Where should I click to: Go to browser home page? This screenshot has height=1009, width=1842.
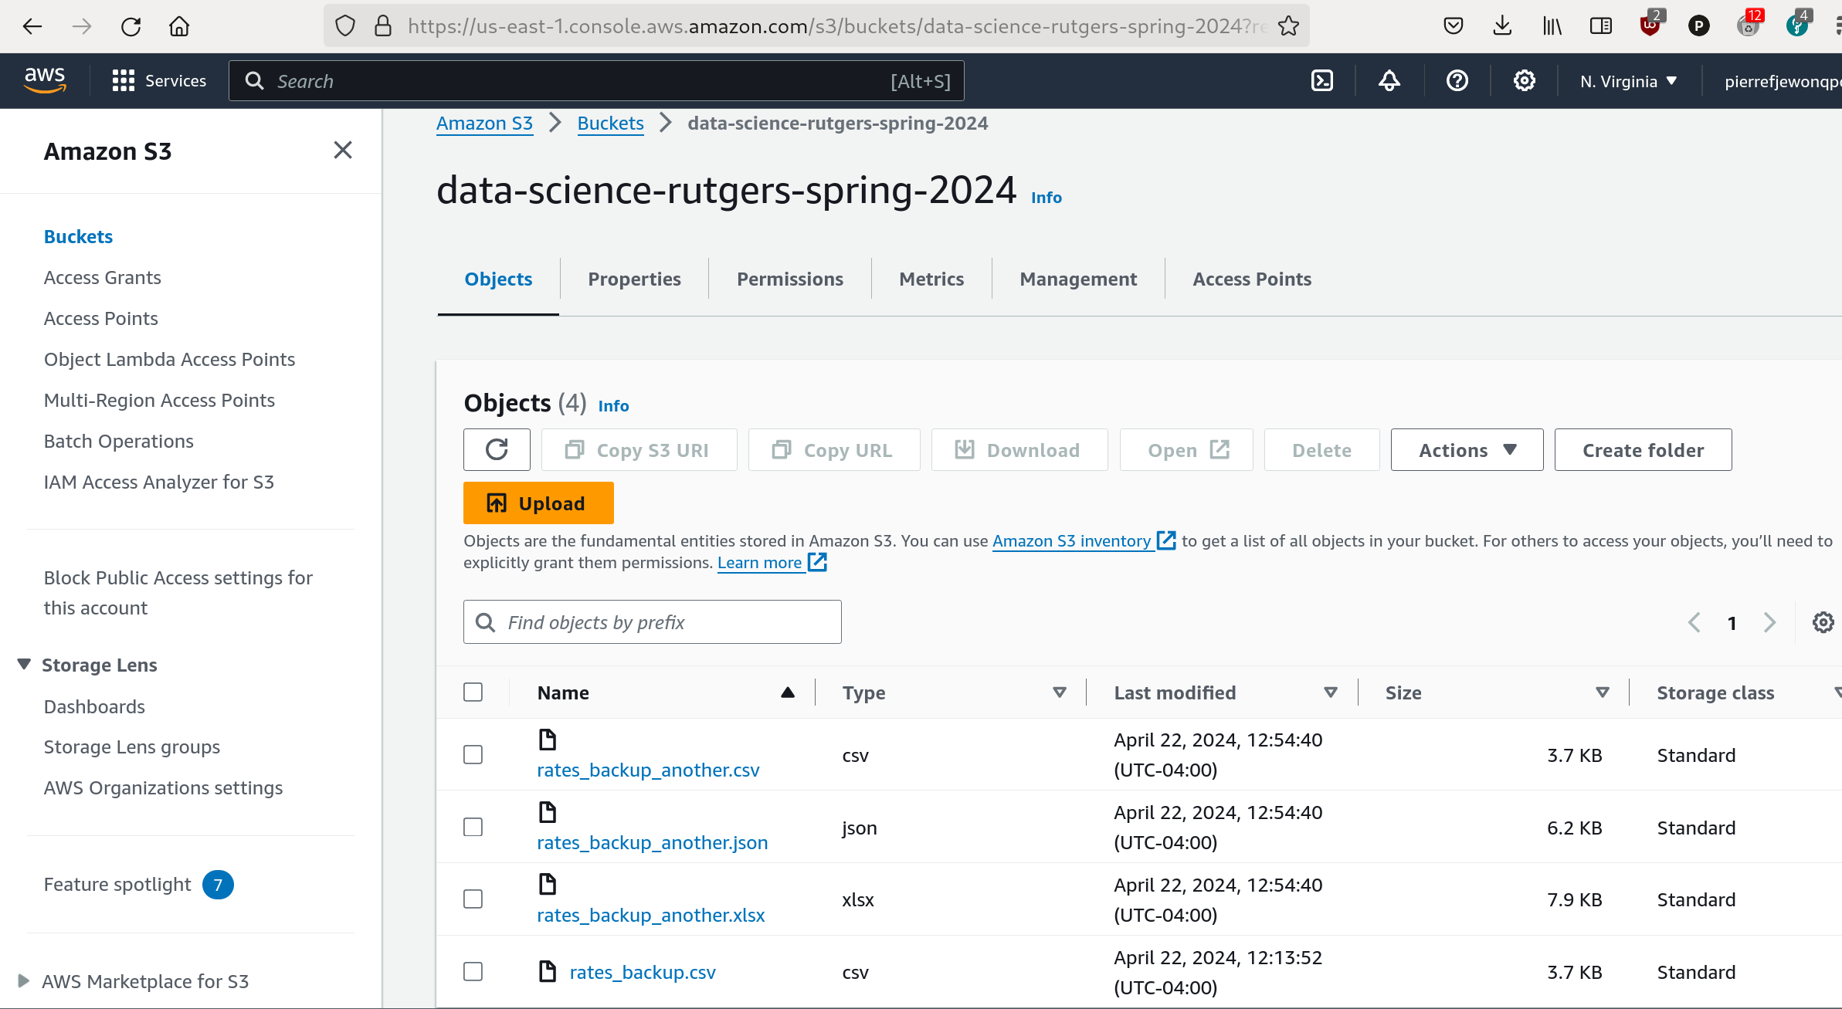[x=179, y=26]
